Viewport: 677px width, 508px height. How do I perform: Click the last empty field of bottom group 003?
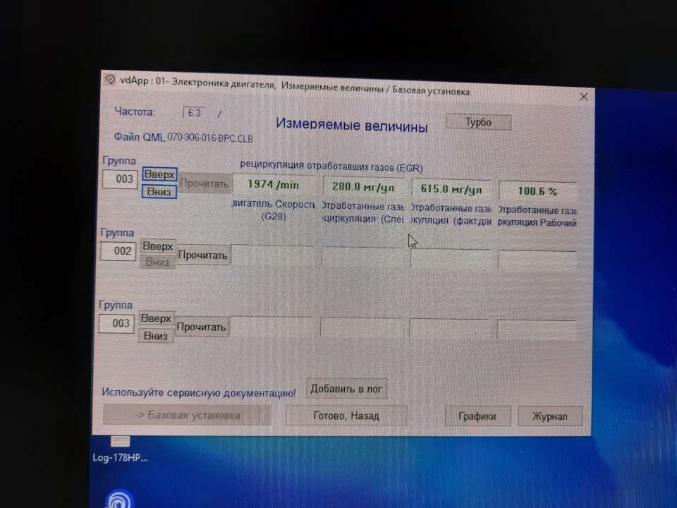tap(536, 329)
